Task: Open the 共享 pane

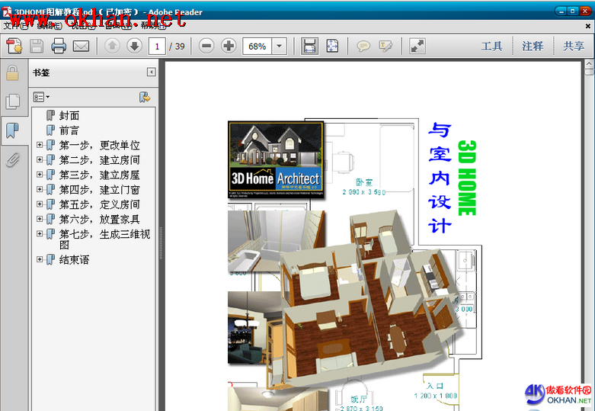Action: pos(574,47)
